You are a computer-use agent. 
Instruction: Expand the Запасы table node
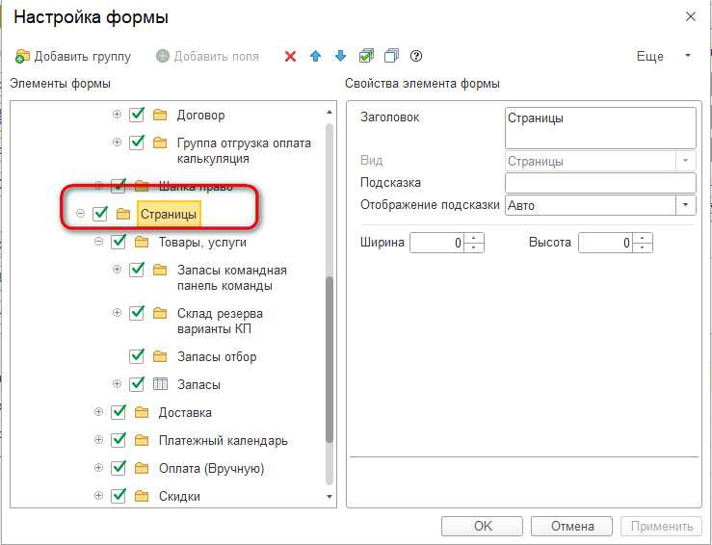[117, 384]
